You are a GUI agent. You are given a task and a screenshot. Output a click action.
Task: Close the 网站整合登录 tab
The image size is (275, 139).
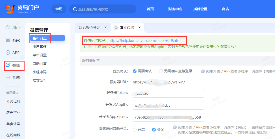105,27
